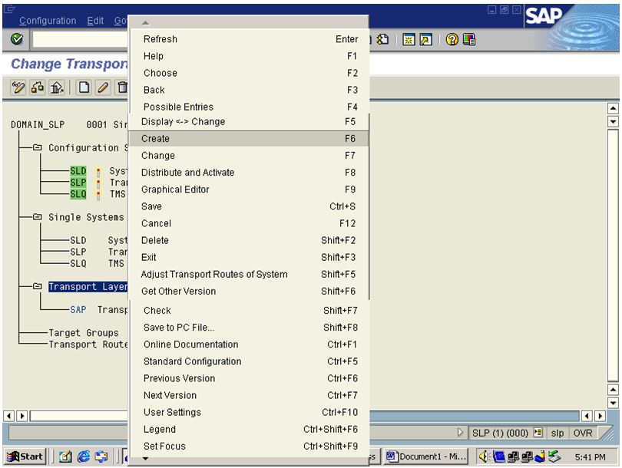The height and width of the screenshot is (468, 622).
Task: Click the Windows Start button
Action: [23, 456]
